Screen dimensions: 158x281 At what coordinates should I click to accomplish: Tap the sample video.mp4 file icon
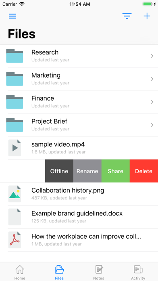point(15,148)
